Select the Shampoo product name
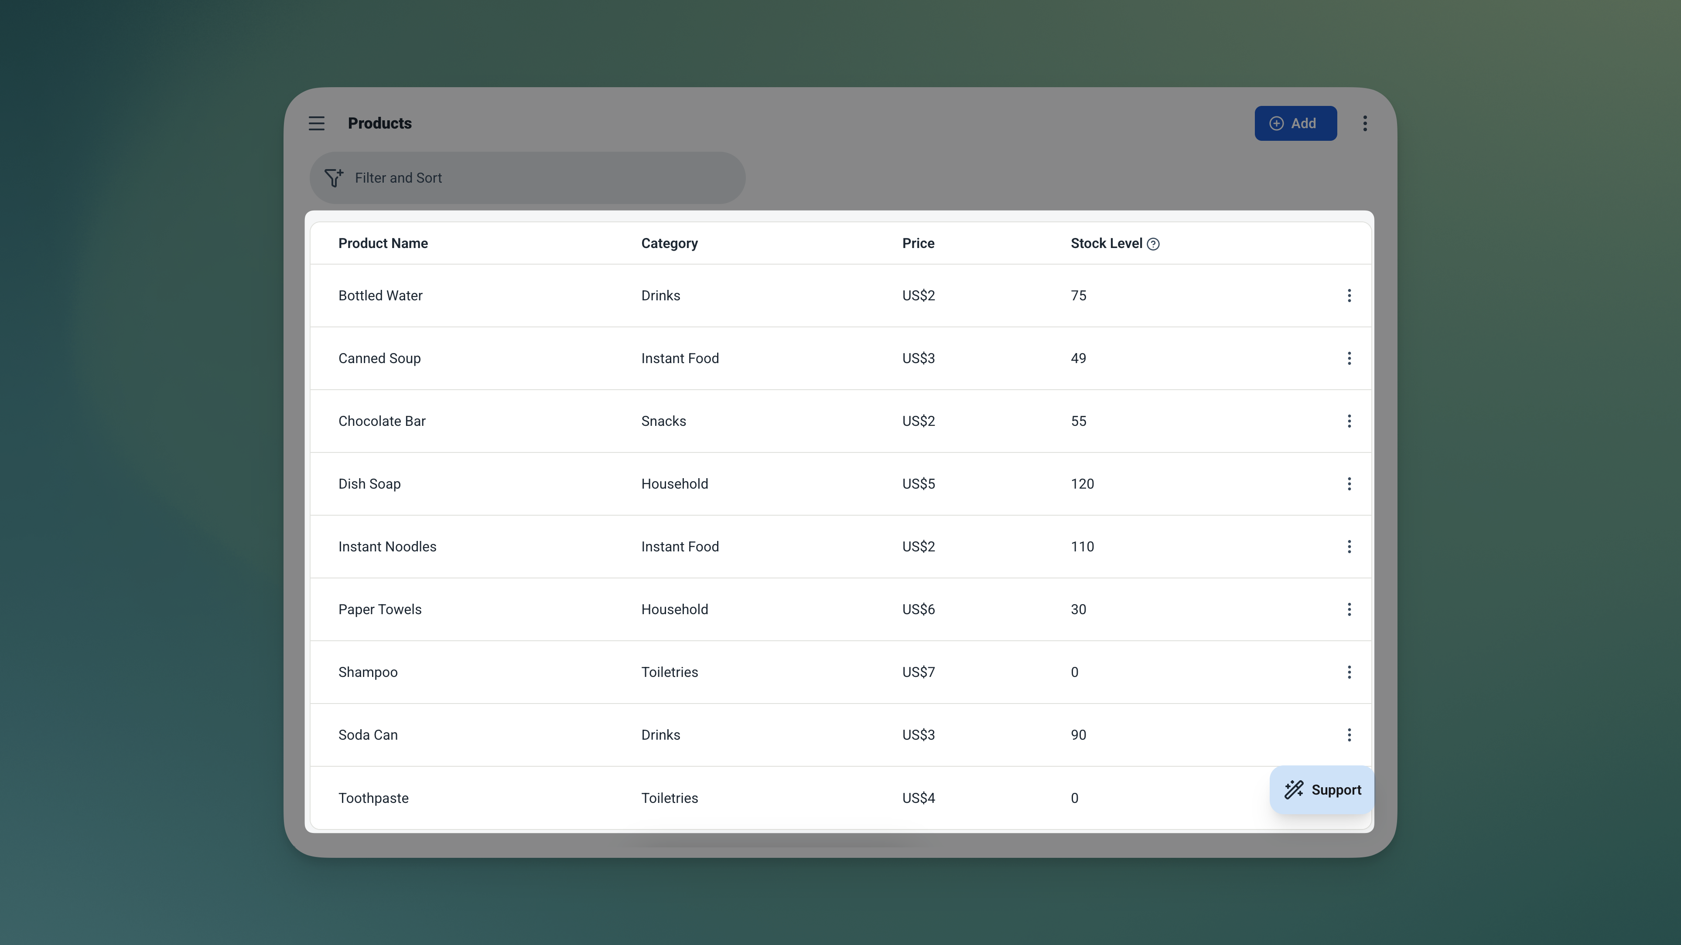1681x945 pixels. (x=367, y=673)
